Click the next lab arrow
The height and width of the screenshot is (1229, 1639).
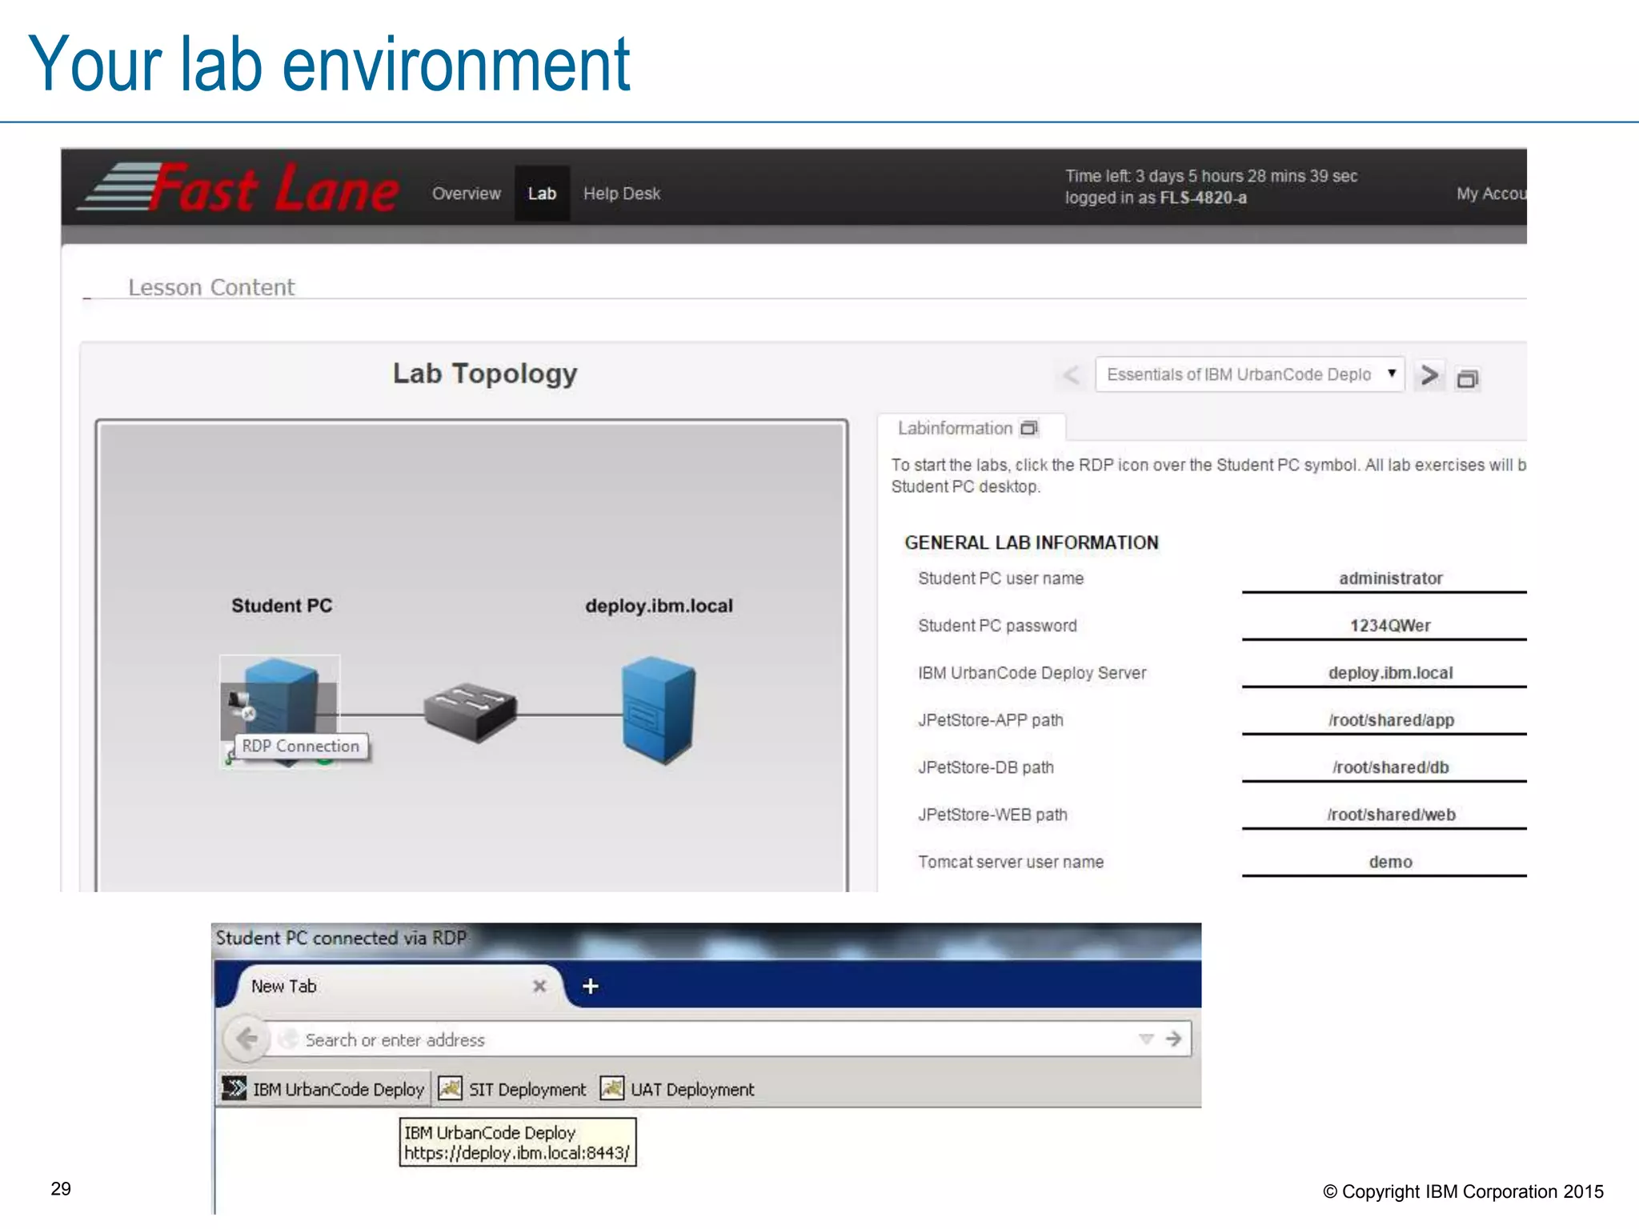(x=1429, y=374)
